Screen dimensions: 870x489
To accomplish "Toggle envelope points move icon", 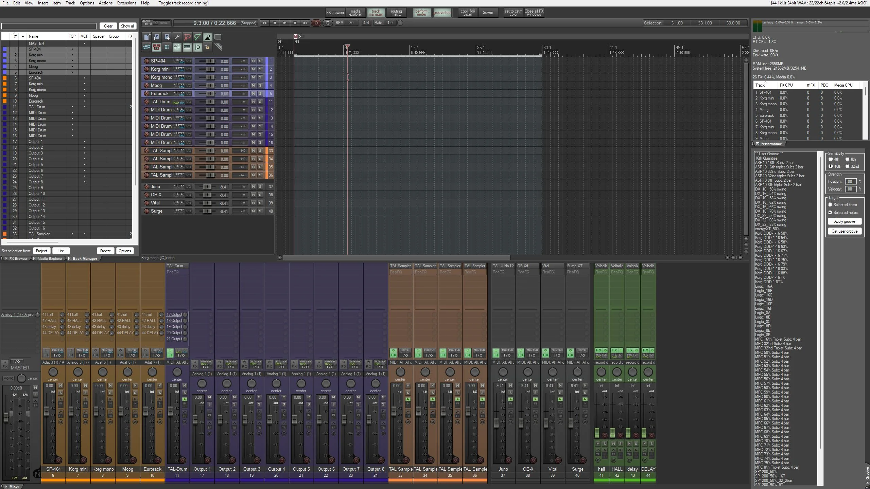I will pos(177,47).
